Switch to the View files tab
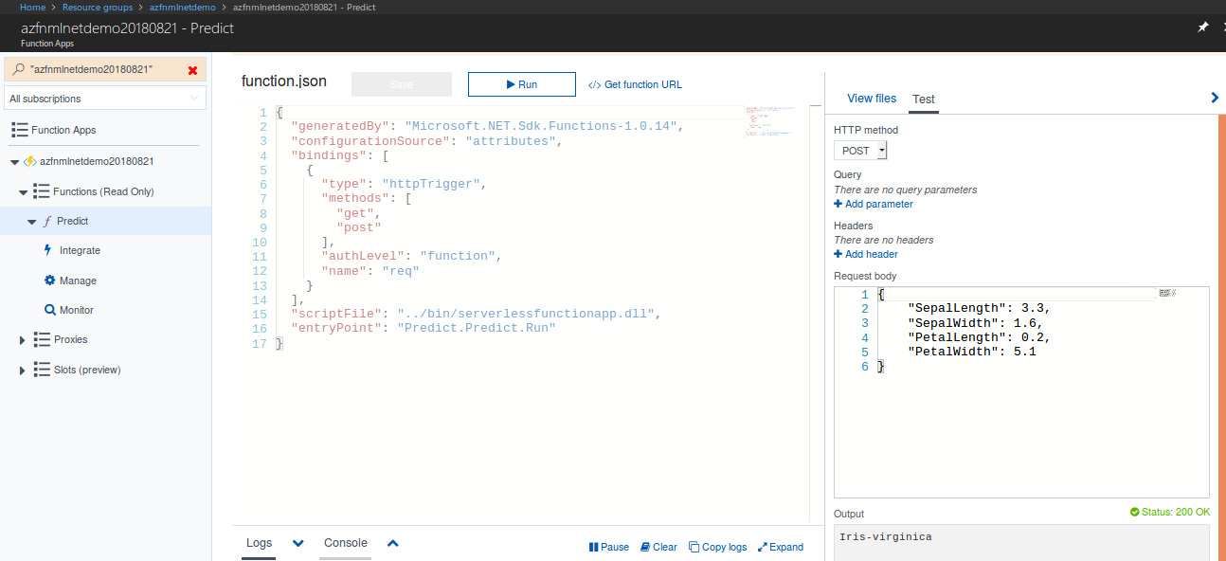This screenshot has width=1226, height=561. (871, 99)
